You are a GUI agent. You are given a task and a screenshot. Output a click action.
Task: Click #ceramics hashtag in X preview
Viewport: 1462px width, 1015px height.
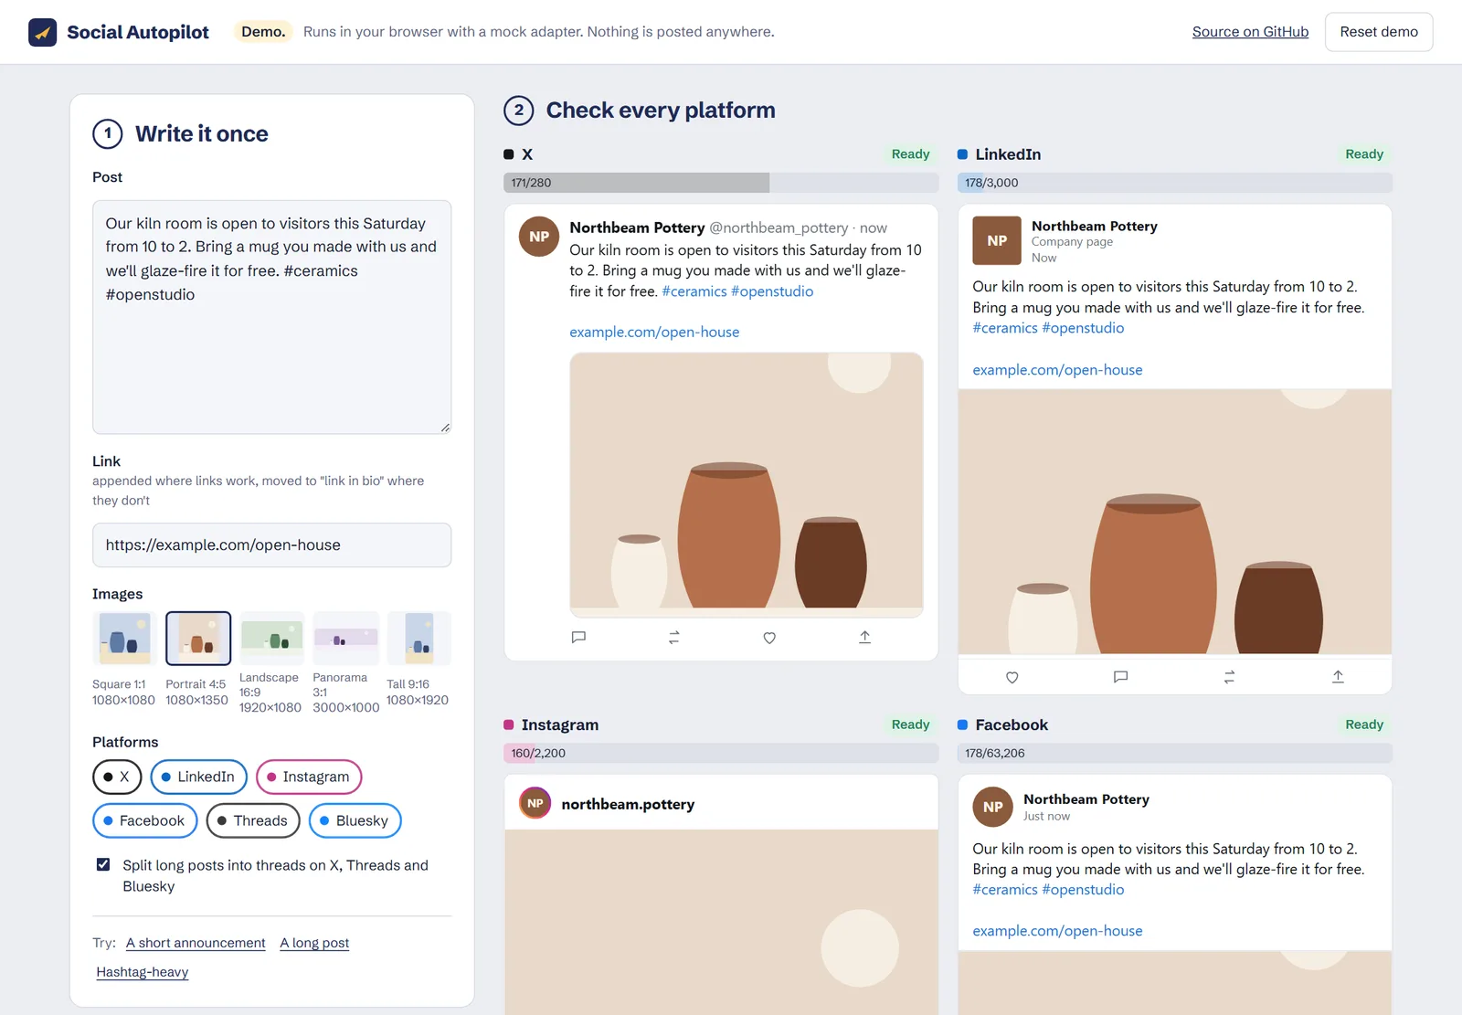[694, 291]
